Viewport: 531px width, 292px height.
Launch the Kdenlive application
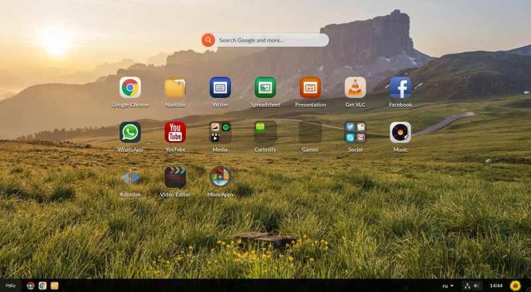point(130,177)
